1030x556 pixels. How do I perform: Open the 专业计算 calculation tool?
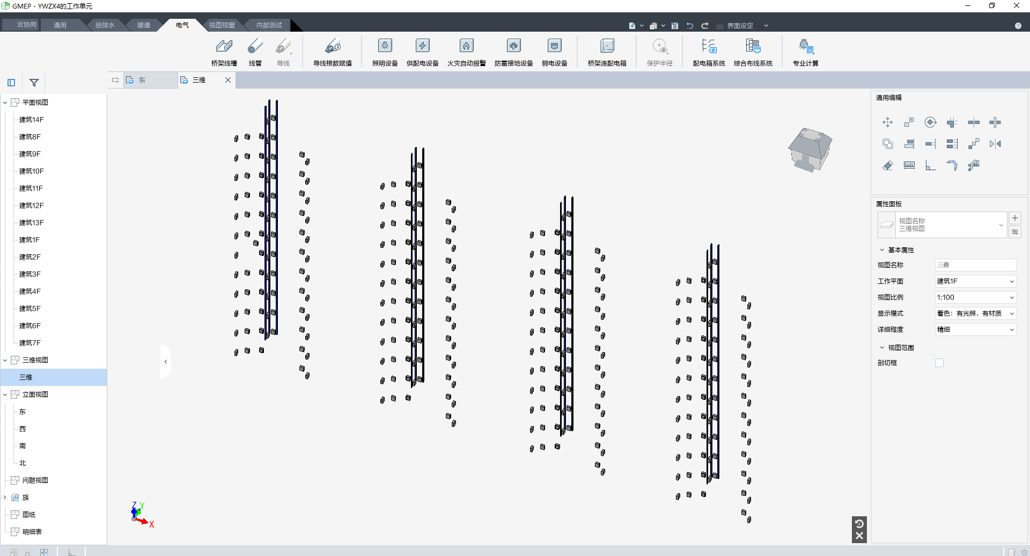coord(805,52)
